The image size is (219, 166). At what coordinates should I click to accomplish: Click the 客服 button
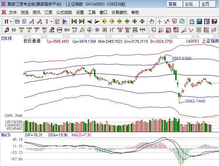tap(173, 4)
